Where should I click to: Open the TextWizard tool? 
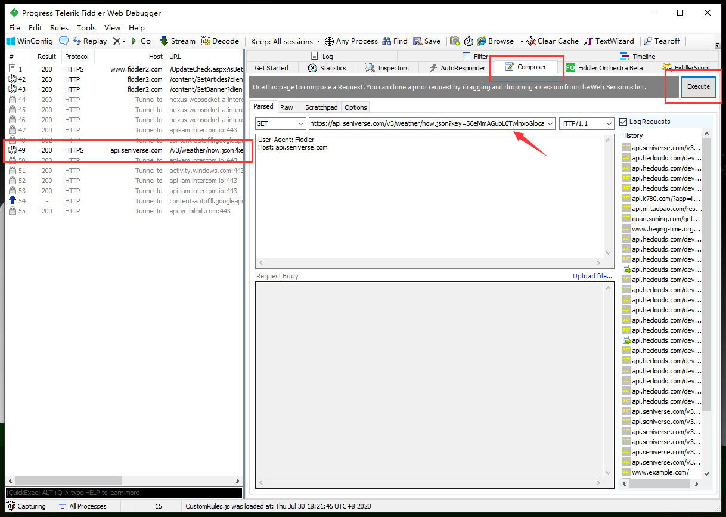609,41
